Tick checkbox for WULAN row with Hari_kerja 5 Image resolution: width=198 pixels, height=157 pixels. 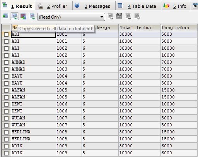click(x=6, y=125)
